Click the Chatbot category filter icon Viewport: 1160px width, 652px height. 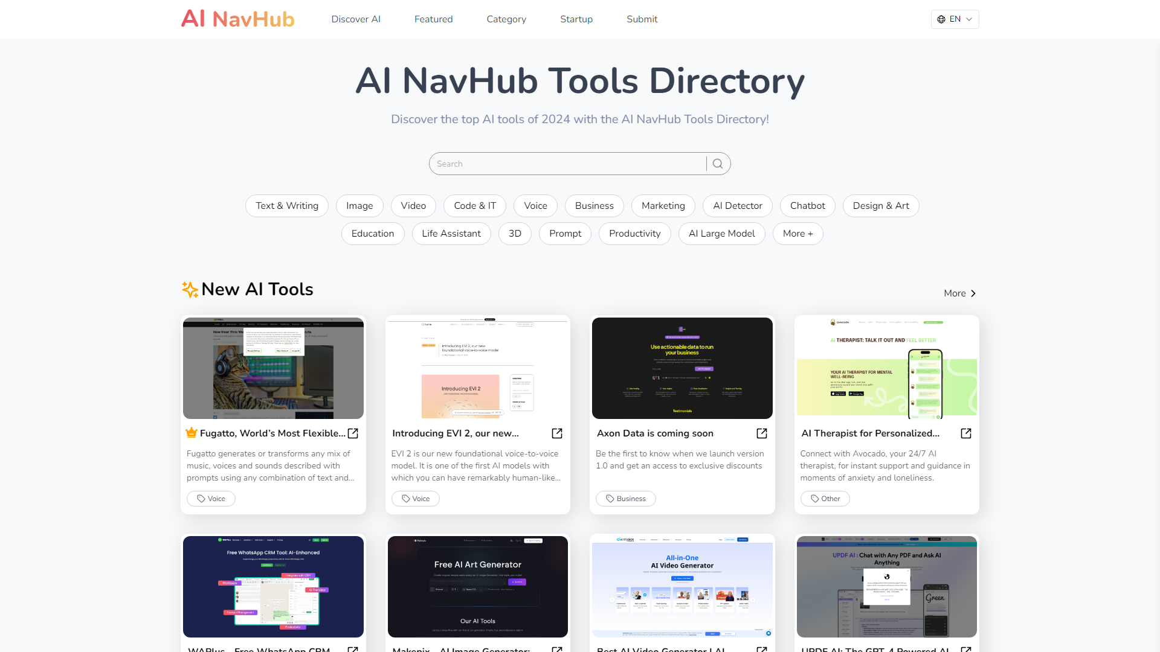tap(807, 205)
